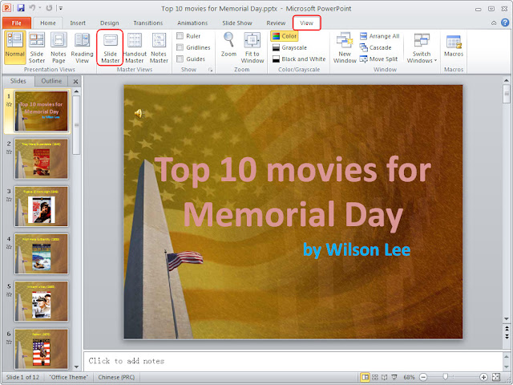Adjust the zoom slider in the status bar
513x385 pixels.
[x=446, y=377]
